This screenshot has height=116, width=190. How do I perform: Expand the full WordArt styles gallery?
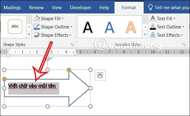(x=145, y=35)
